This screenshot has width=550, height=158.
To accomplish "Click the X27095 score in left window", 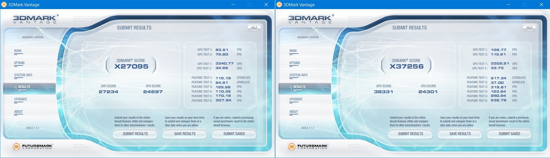I will [x=131, y=67].
